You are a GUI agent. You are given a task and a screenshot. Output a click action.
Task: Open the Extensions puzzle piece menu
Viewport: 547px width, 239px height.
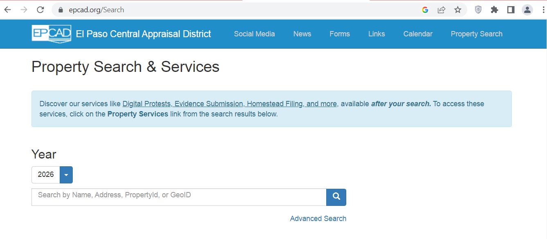click(494, 10)
